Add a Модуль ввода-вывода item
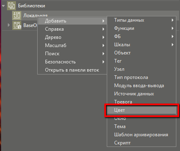Screen dimensions: 180x151 pos(142,86)
